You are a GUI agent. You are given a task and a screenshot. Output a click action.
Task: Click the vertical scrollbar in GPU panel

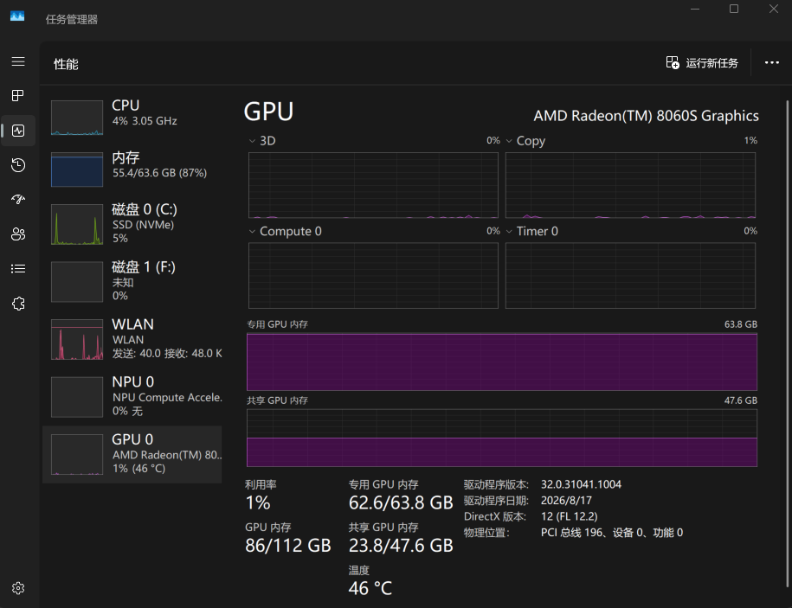click(x=787, y=344)
